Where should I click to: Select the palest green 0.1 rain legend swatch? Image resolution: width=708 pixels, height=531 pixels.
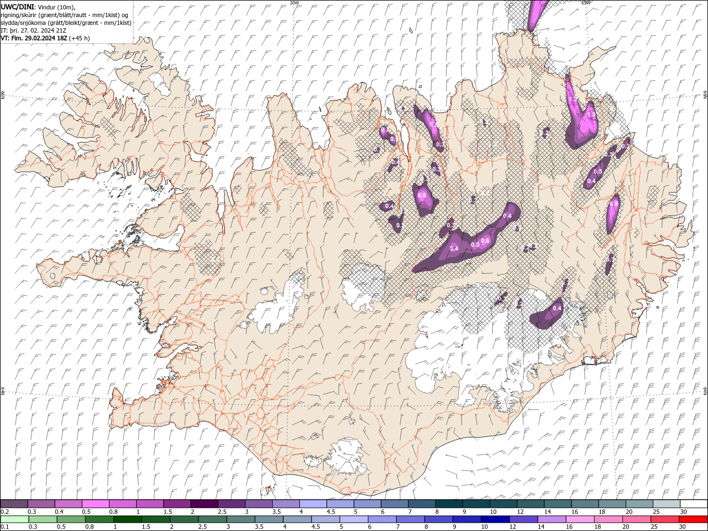coord(14,519)
